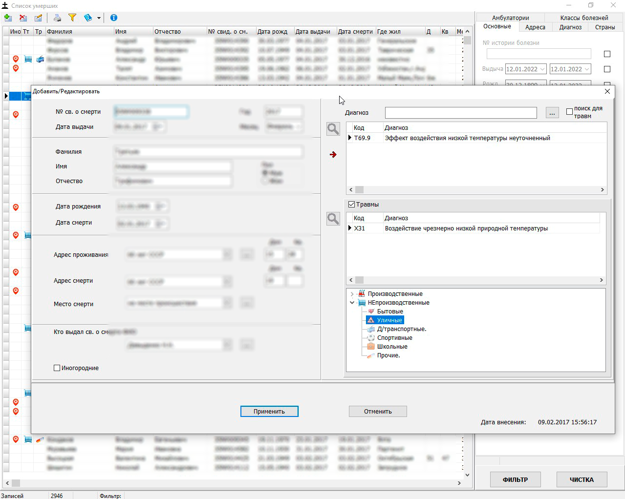Click the ЧИСТКА button
The width and height of the screenshot is (625, 499).
pos(582,479)
